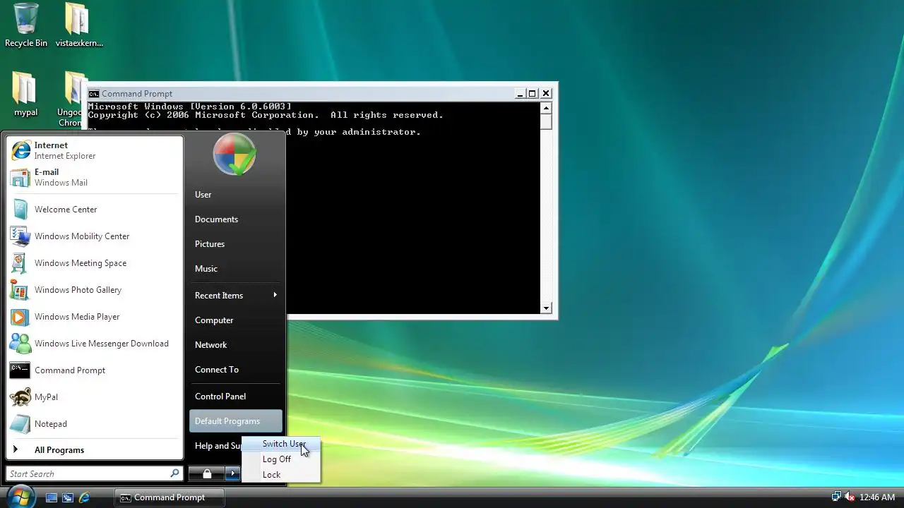
Task: Click the taskbar clock 12:46 AM
Action: click(x=877, y=497)
